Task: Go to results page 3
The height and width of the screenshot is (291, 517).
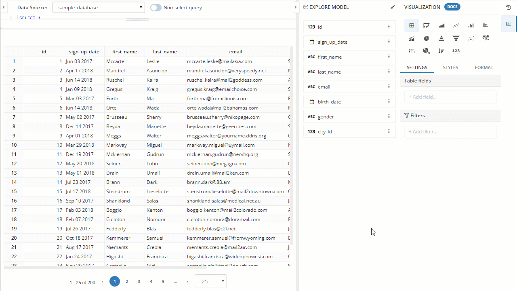Action: coord(139,281)
